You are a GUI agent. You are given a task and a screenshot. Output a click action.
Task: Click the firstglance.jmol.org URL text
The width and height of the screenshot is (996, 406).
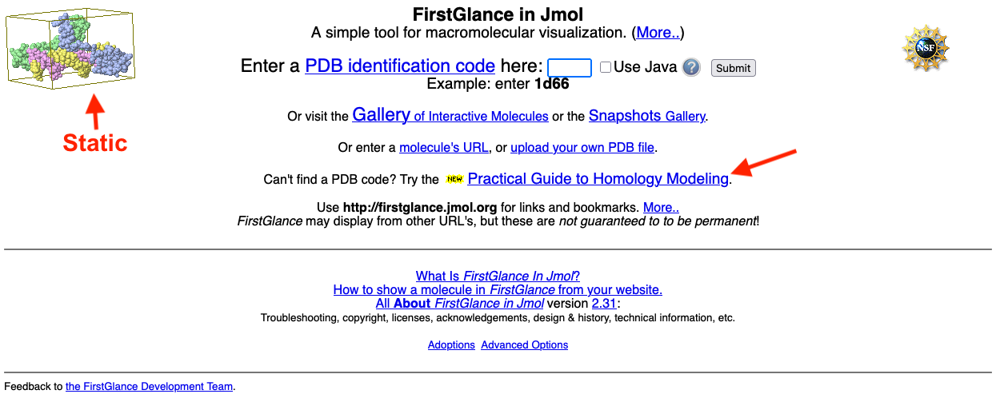pos(420,208)
